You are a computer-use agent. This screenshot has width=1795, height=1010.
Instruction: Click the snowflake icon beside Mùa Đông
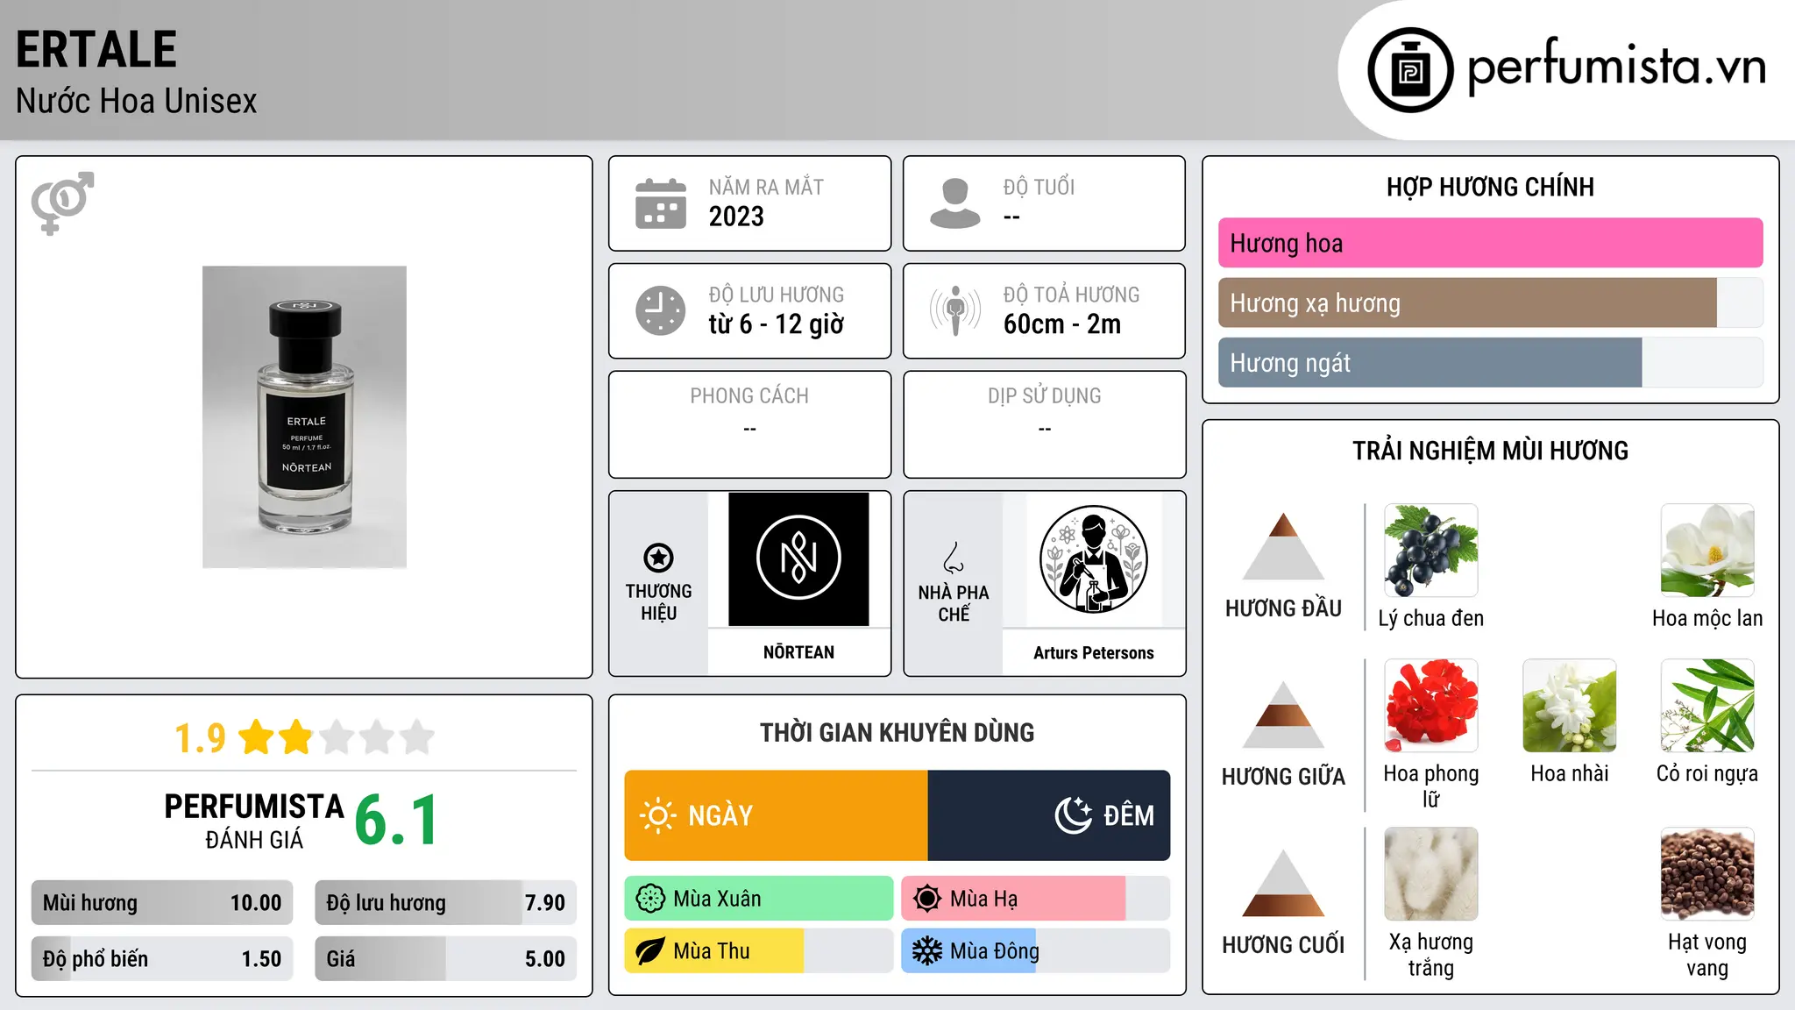pos(926,951)
